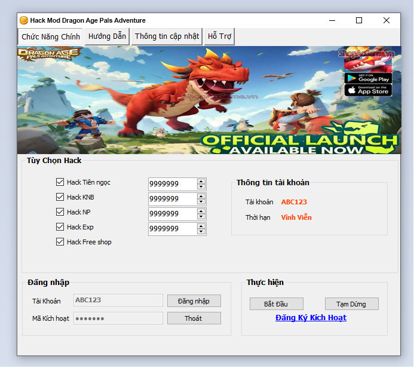Click the App Store badge in banner
The height and width of the screenshot is (368, 414).
click(x=368, y=90)
